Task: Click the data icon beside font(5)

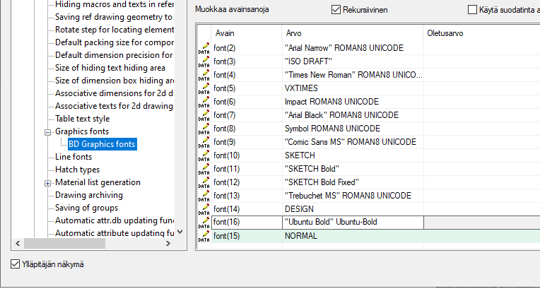Action: coord(204,88)
